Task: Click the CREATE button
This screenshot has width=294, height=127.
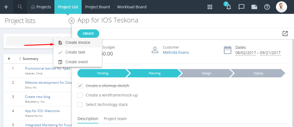Action: (x=88, y=34)
